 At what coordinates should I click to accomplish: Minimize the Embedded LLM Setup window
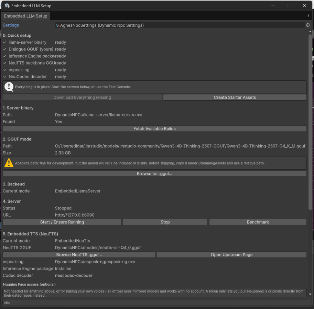273,5
